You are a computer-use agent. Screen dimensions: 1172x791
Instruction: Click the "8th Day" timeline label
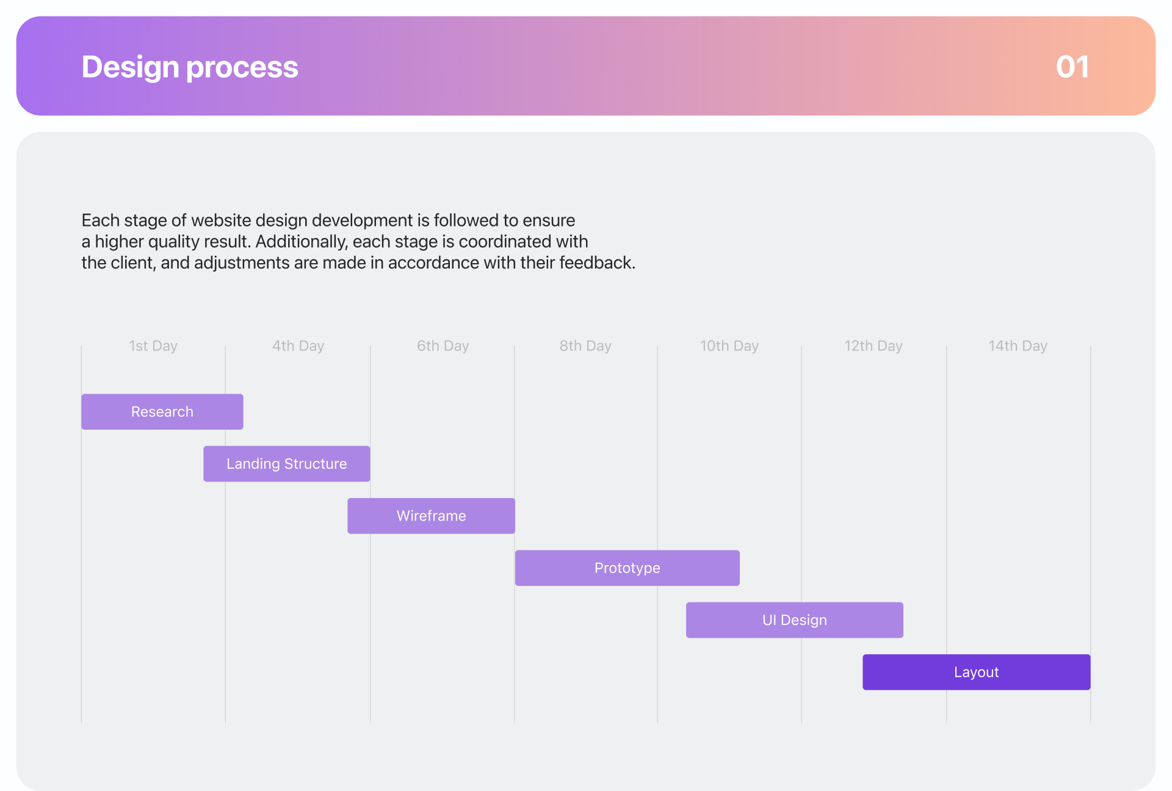(585, 346)
